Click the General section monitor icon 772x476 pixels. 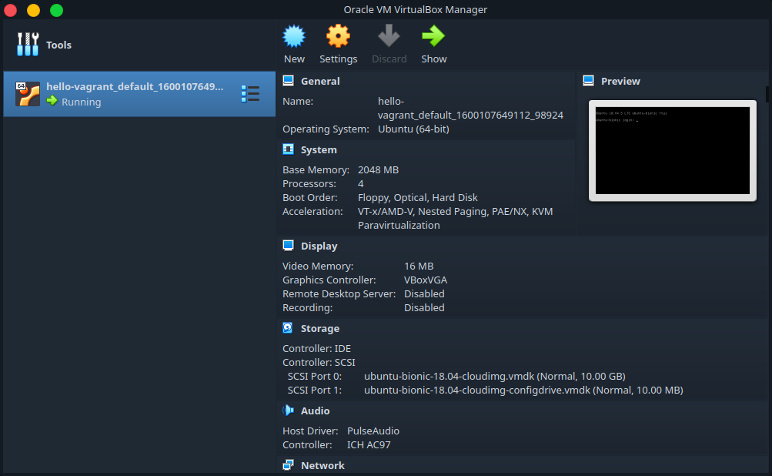289,81
